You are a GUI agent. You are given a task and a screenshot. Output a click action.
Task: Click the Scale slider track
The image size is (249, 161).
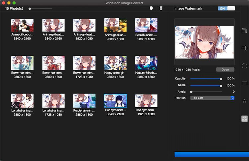point(206,86)
